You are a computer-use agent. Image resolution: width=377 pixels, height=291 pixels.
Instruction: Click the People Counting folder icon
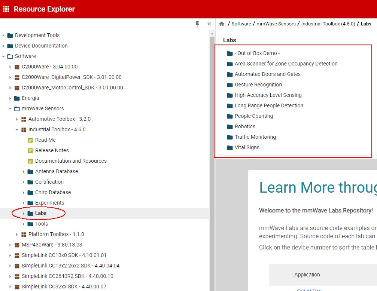pos(230,116)
